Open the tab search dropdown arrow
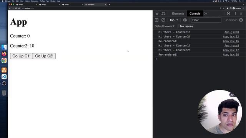The height and width of the screenshot is (138, 246). [244, 5]
